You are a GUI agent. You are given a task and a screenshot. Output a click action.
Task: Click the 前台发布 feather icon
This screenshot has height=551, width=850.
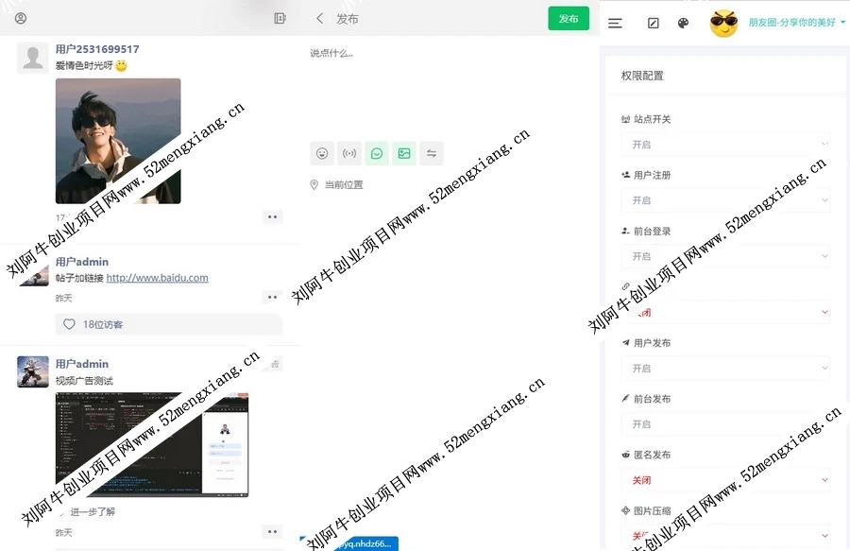click(x=625, y=399)
